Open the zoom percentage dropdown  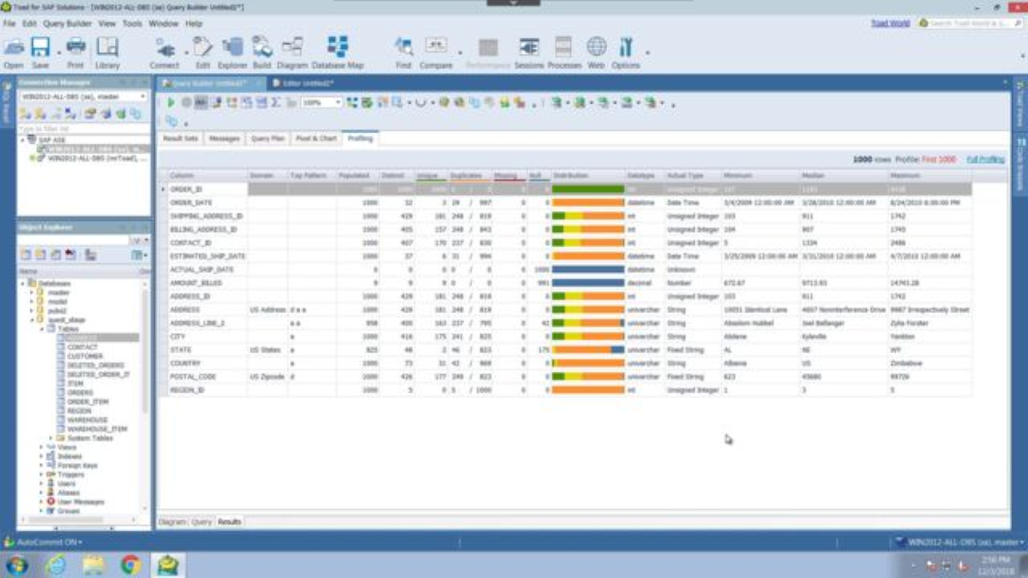[338, 103]
